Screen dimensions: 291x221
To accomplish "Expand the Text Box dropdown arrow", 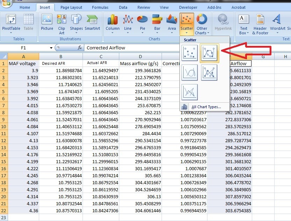I will tap(248, 33).
